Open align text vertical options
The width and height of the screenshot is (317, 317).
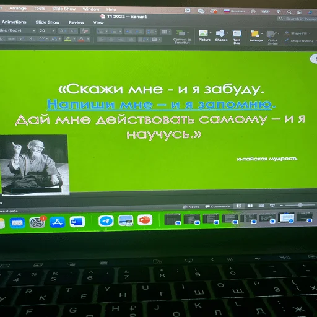pos(156,40)
